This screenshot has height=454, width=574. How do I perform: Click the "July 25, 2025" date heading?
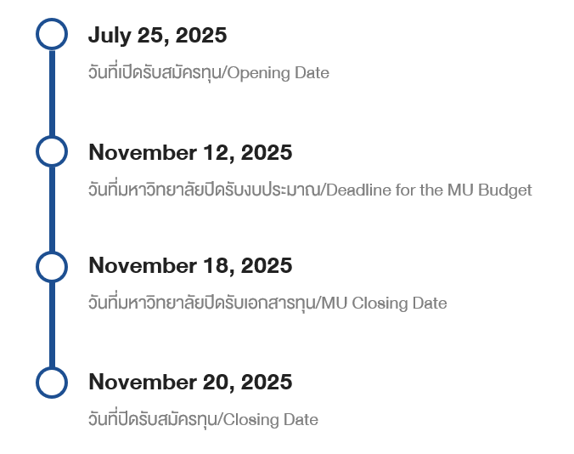click(x=157, y=36)
